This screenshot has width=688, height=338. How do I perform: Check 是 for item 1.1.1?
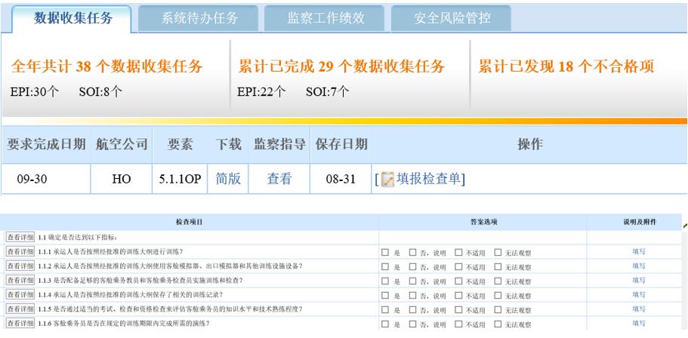click(387, 251)
